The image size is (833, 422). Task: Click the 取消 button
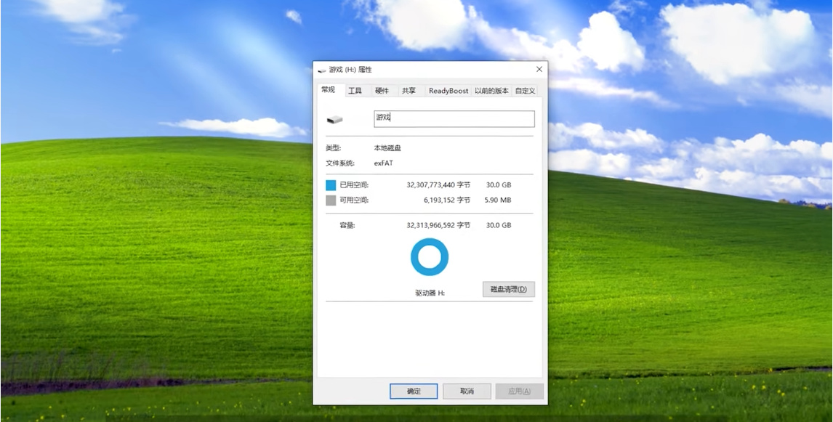click(x=467, y=391)
